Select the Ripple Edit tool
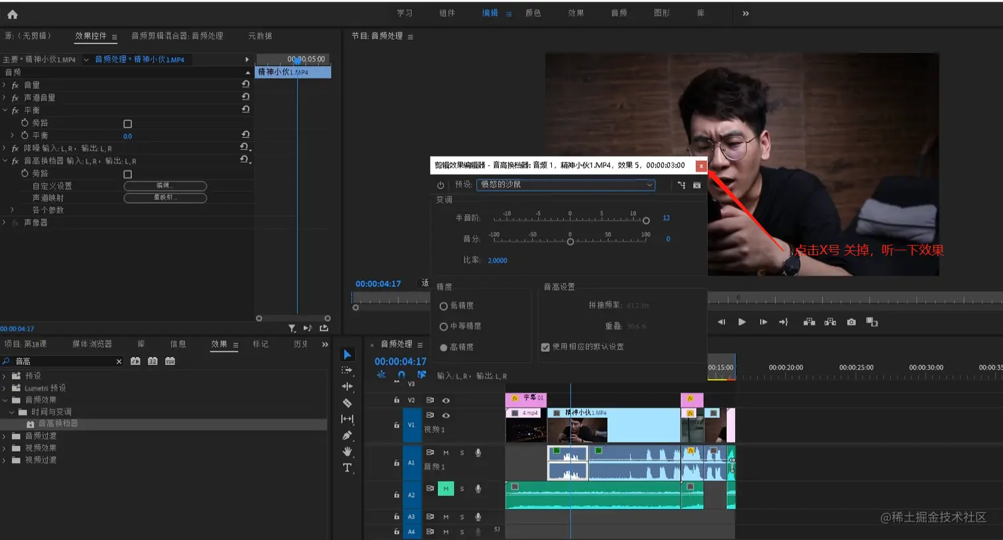This screenshot has width=1003, height=540. [x=347, y=386]
